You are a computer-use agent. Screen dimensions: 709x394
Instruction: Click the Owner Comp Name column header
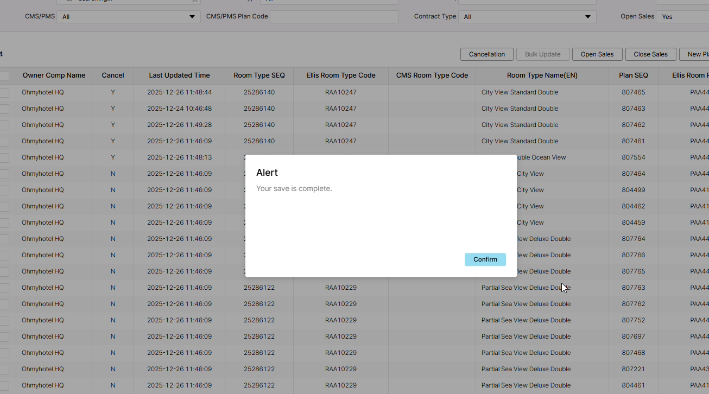point(54,75)
